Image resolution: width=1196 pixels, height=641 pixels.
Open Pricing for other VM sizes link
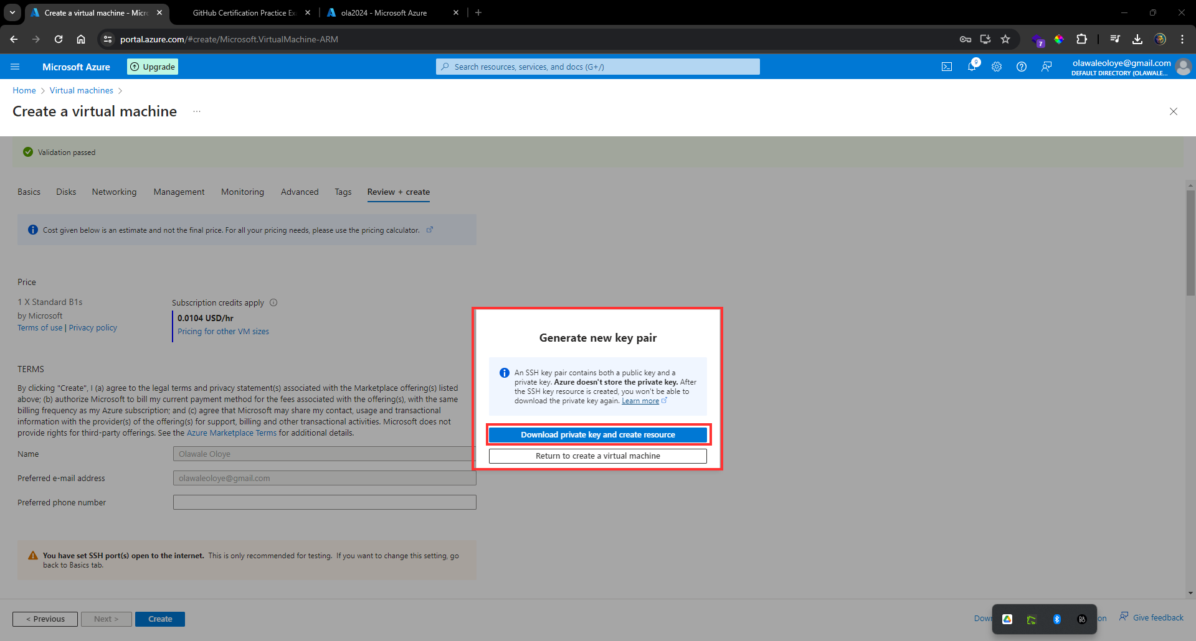pos(223,331)
